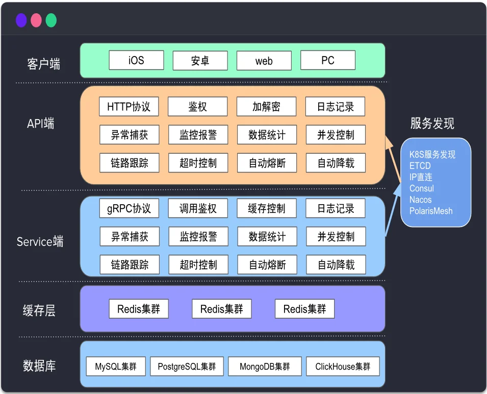Click Nacos in the service discovery list
The image size is (487, 394).
coord(421,200)
